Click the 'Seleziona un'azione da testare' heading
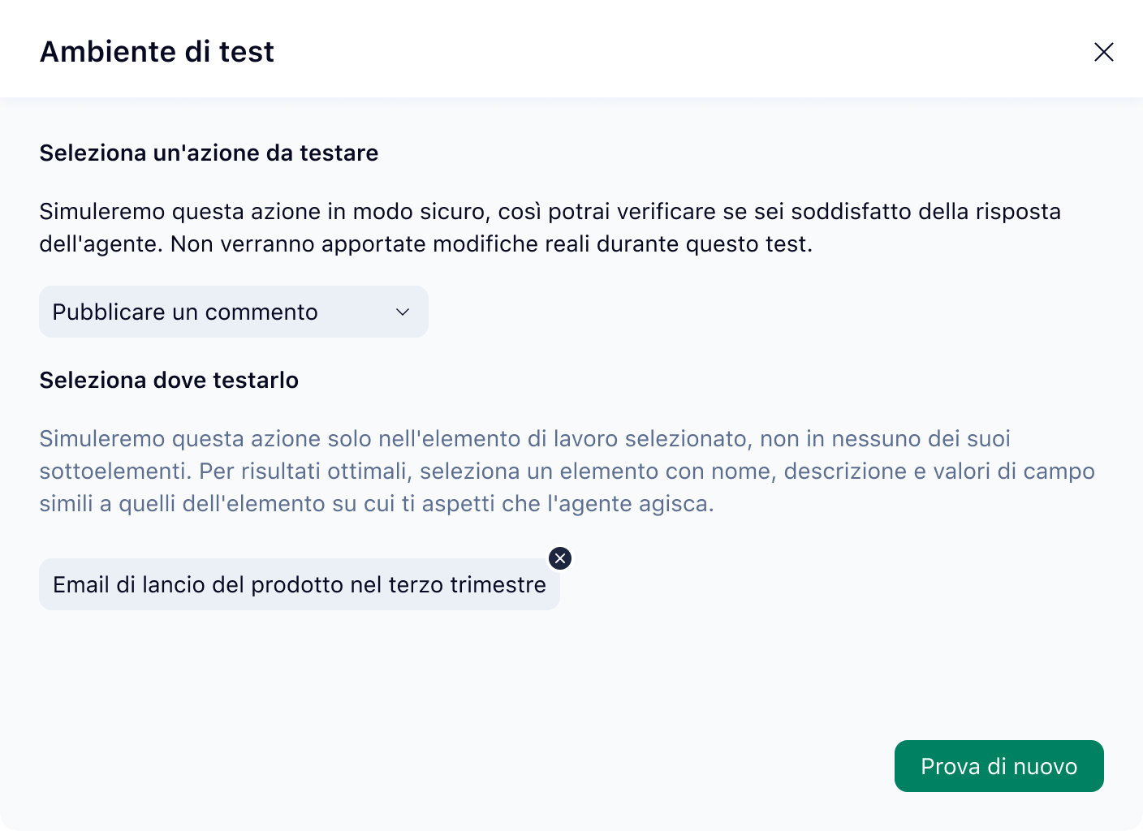 pos(208,153)
